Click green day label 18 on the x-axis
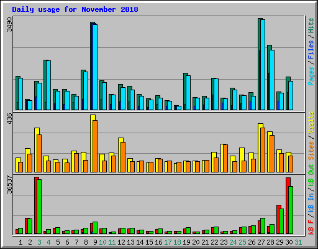This screenshot has width=318, height=249. [x=177, y=242]
